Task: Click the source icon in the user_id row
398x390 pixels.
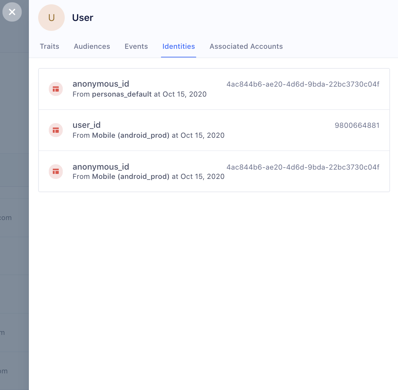Action: (x=56, y=130)
